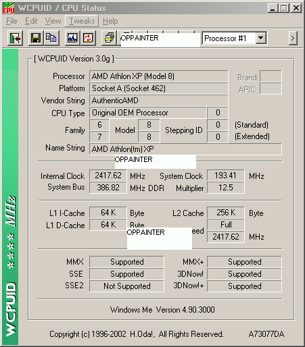305x347 pixels.
Task: Click the exit door toolbar icon
Action: pyautogui.click(x=15, y=38)
